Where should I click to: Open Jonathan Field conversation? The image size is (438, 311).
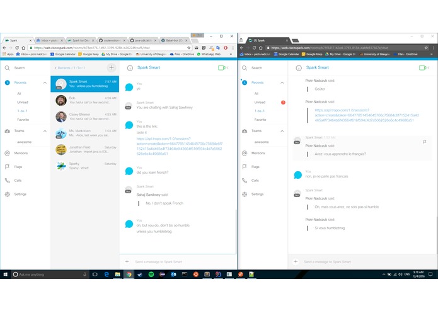(x=85, y=149)
